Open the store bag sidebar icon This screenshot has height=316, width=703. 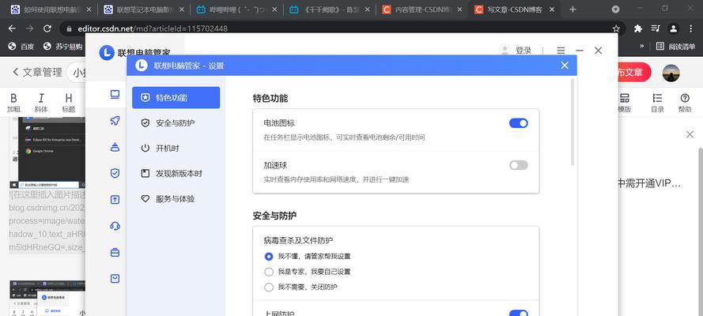(x=115, y=279)
